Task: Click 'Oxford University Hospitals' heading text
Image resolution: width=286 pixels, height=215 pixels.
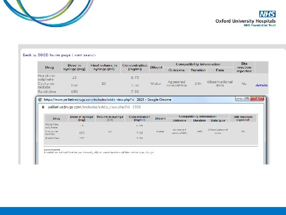Action: click(x=245, y=21)
